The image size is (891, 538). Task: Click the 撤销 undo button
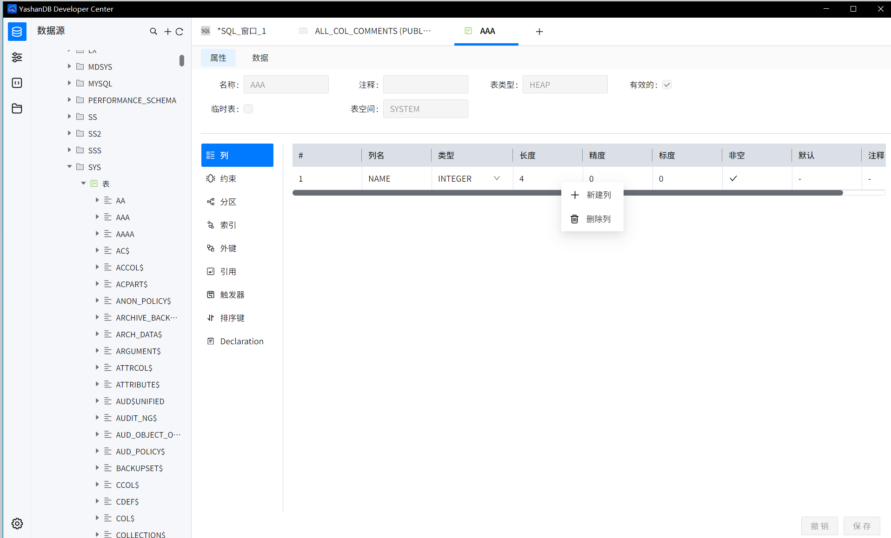pos(819,526)
